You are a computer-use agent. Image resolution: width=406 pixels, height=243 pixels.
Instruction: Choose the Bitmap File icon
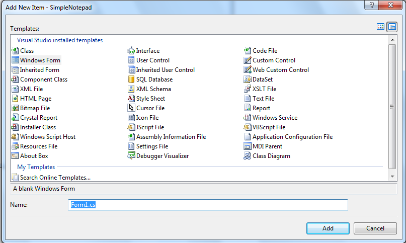click(15, 108)
